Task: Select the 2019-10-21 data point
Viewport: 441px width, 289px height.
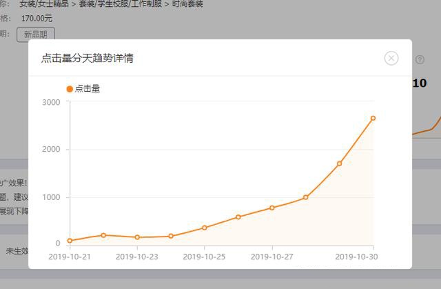Action: click(x=70, y=241)
